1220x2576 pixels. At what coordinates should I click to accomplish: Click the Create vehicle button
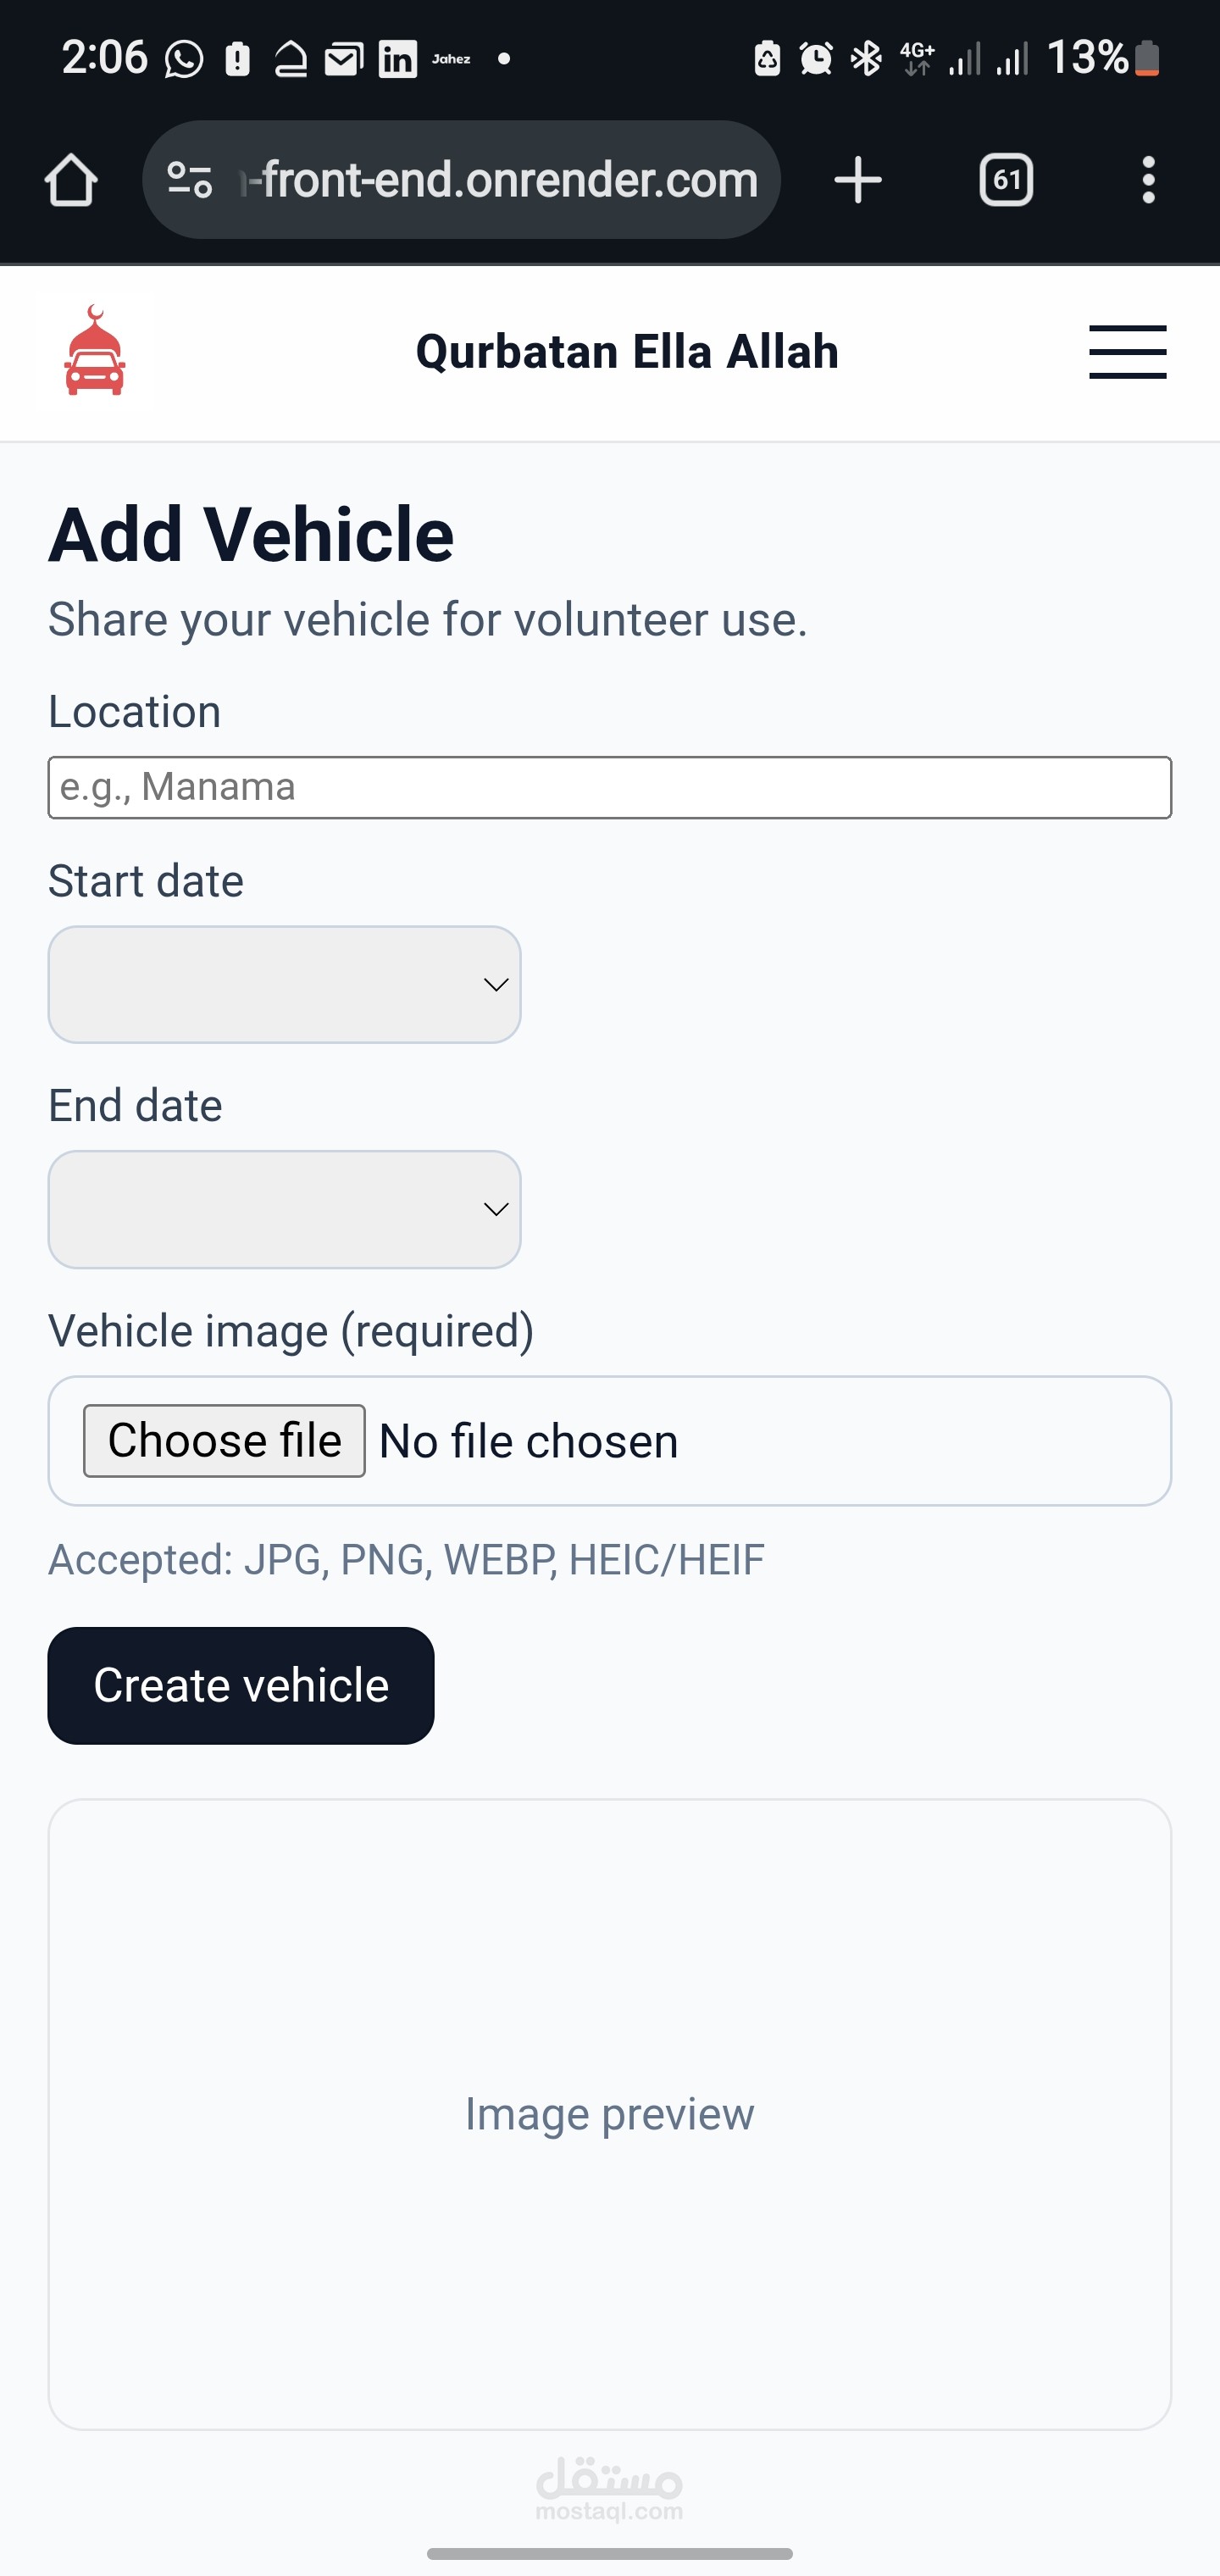[241, 1686]
